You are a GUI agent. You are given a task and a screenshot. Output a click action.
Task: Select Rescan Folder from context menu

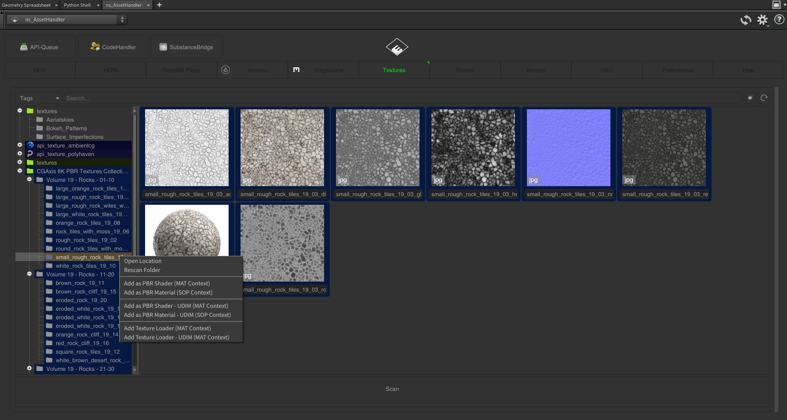(x=142, y=270)
